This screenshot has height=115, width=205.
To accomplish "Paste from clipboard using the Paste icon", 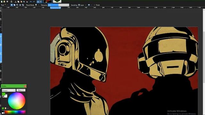I will pyautogui.click(x=21, y=2).
